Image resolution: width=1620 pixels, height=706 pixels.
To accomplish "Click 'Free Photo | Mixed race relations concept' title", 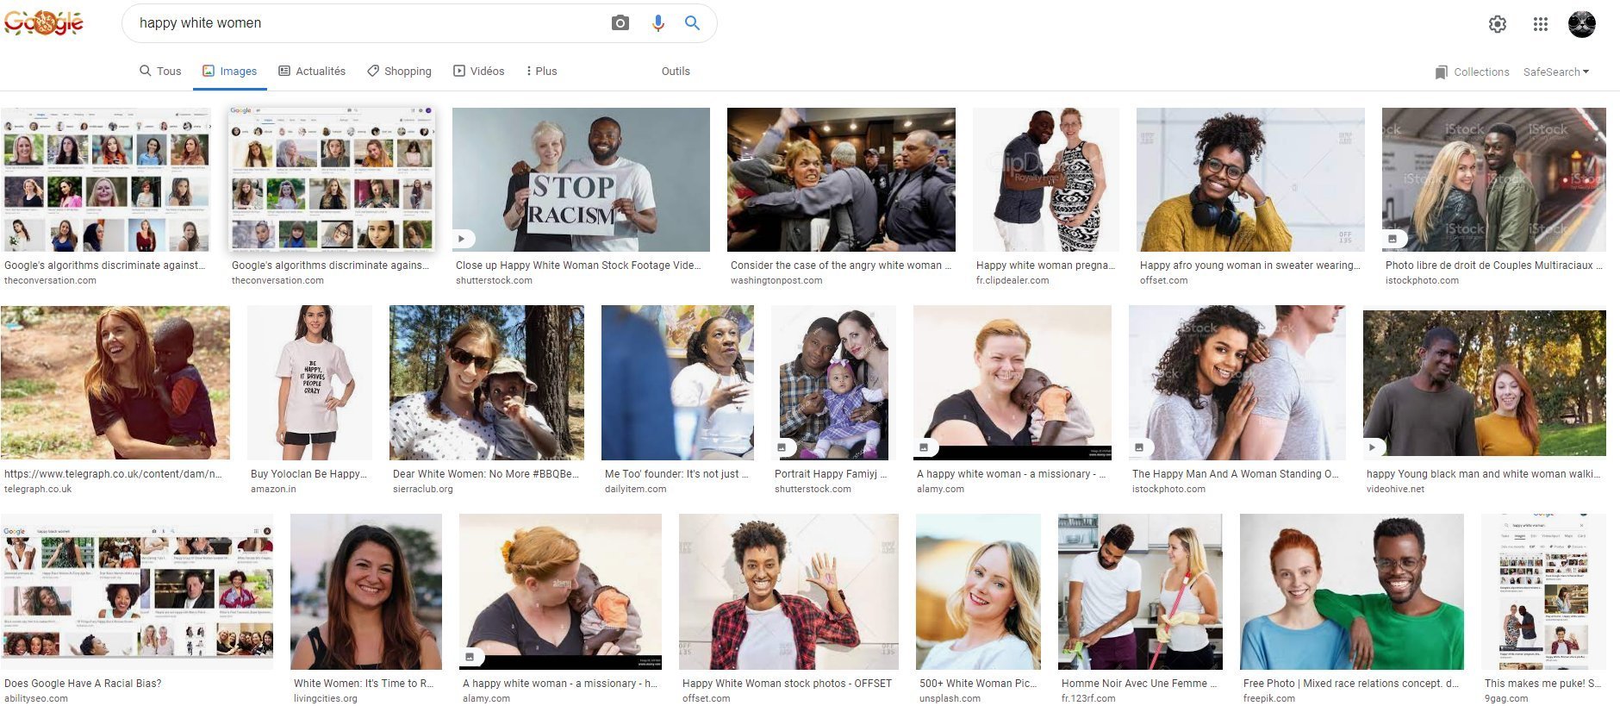I will coord(1351,684).
